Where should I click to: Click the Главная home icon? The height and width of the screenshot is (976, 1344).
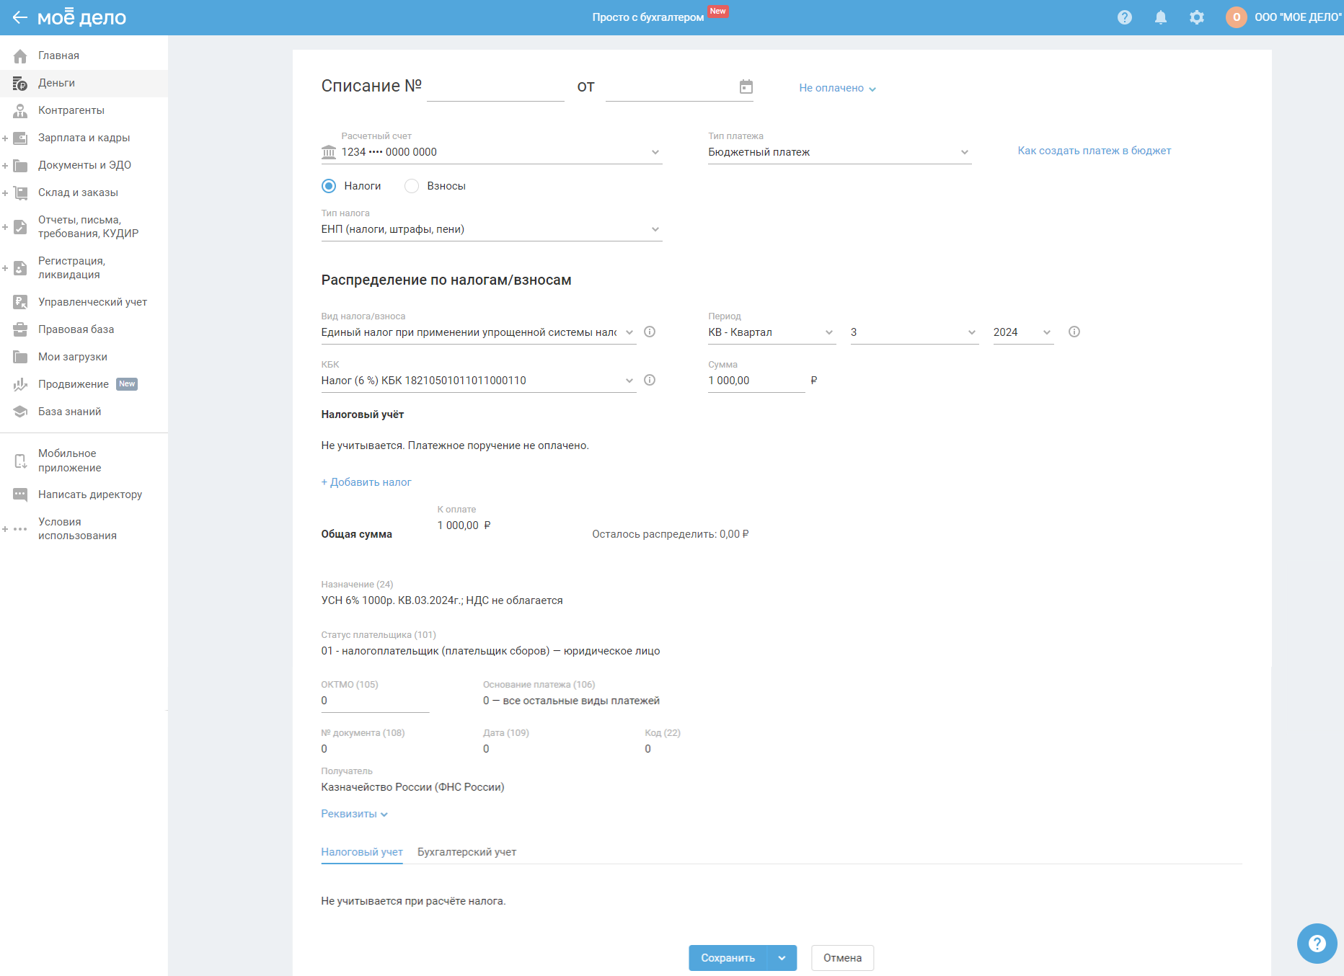(x=20, y=56)
